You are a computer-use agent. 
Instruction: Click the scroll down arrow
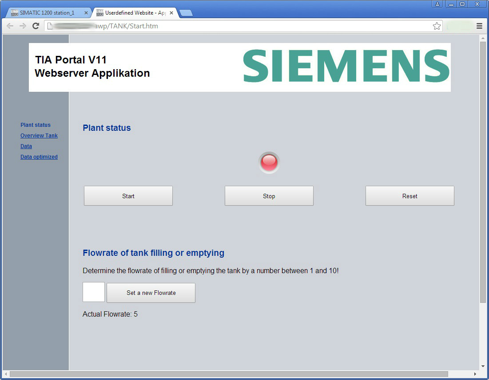tap(483, 366)
